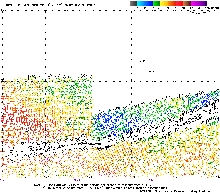Click the chart title 'Rapidscat Corrected Winds(12.5KM)'
The height and width of the screenshot is (193, 220).
[x=34, y=5]
